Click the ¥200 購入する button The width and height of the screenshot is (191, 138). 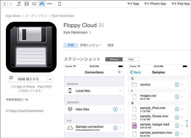pos(28,79)
